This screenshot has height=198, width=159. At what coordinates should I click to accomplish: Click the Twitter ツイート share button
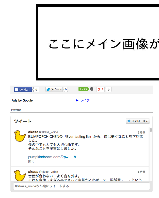point(54,89)
